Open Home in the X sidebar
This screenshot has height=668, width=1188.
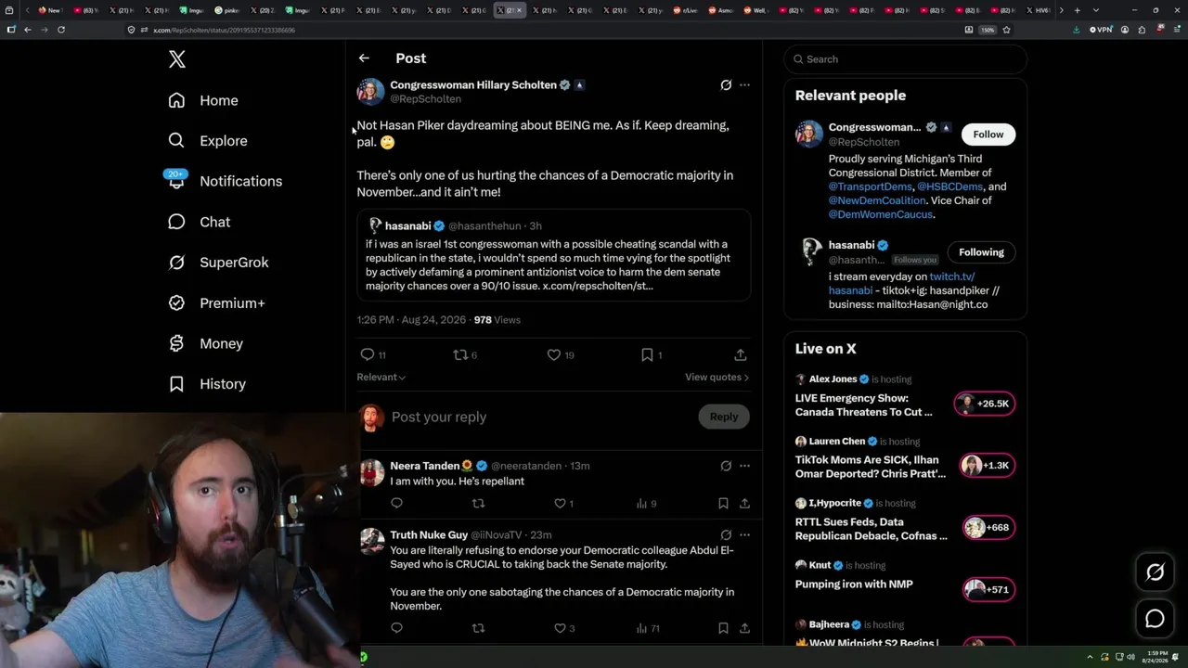click(203, 100)
